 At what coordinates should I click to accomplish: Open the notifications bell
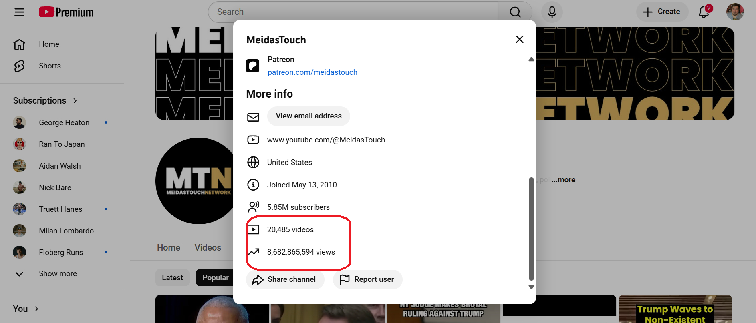coord(704,12)
